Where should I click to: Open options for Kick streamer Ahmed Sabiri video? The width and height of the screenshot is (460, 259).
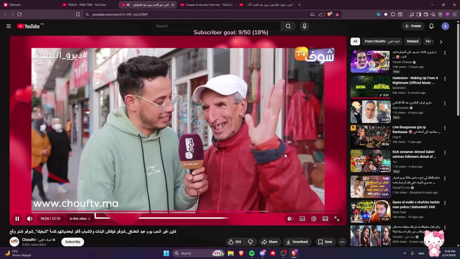coord(445,153)
